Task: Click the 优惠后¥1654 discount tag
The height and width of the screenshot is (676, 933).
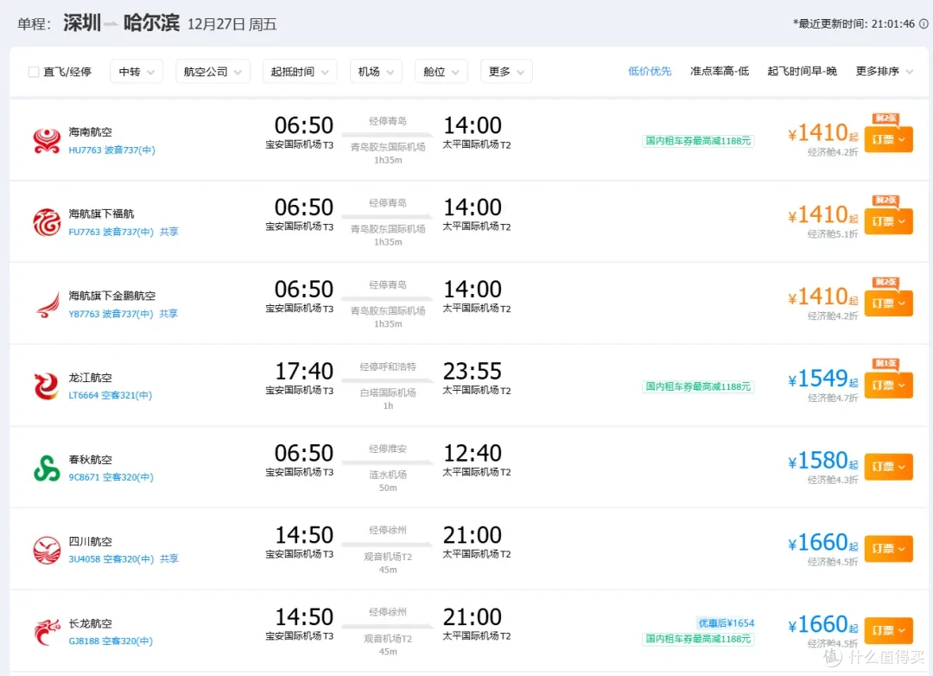Action: coord(726,623)
